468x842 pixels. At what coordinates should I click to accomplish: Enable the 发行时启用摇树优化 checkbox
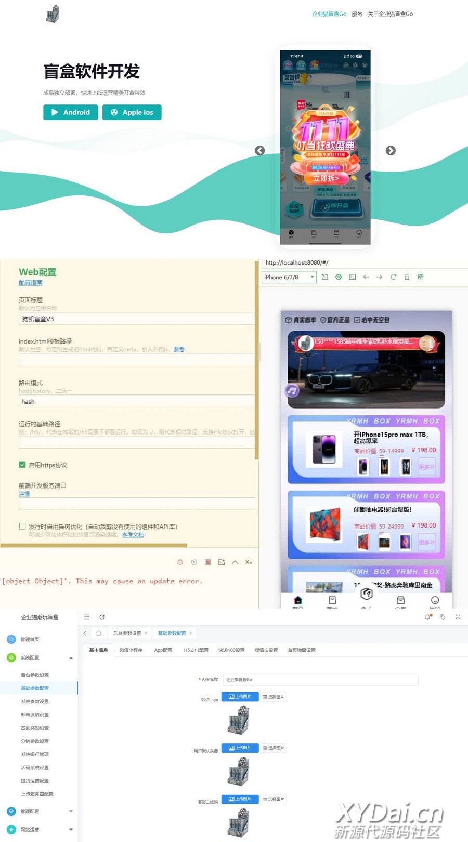coord(22,527)
